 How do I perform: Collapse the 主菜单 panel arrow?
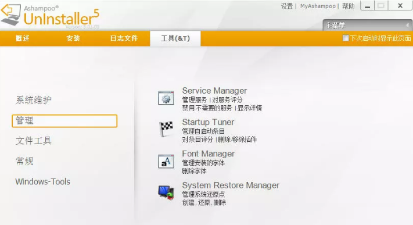(407, 26)
